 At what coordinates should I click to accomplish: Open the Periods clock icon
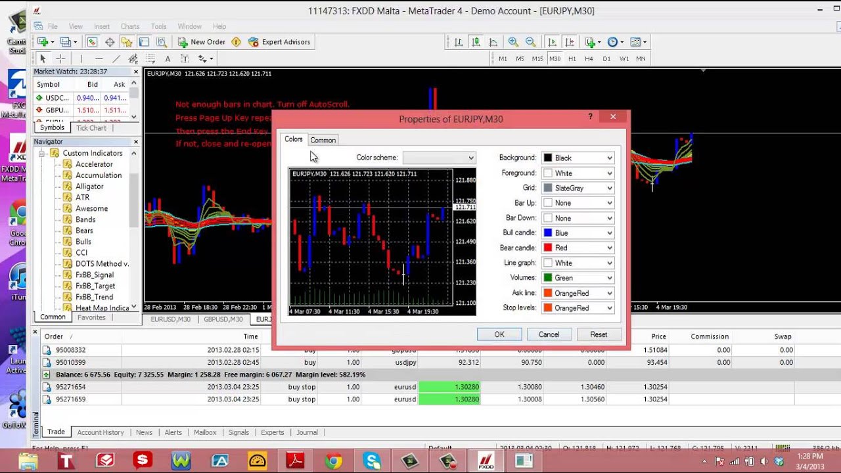click(615, 42)
